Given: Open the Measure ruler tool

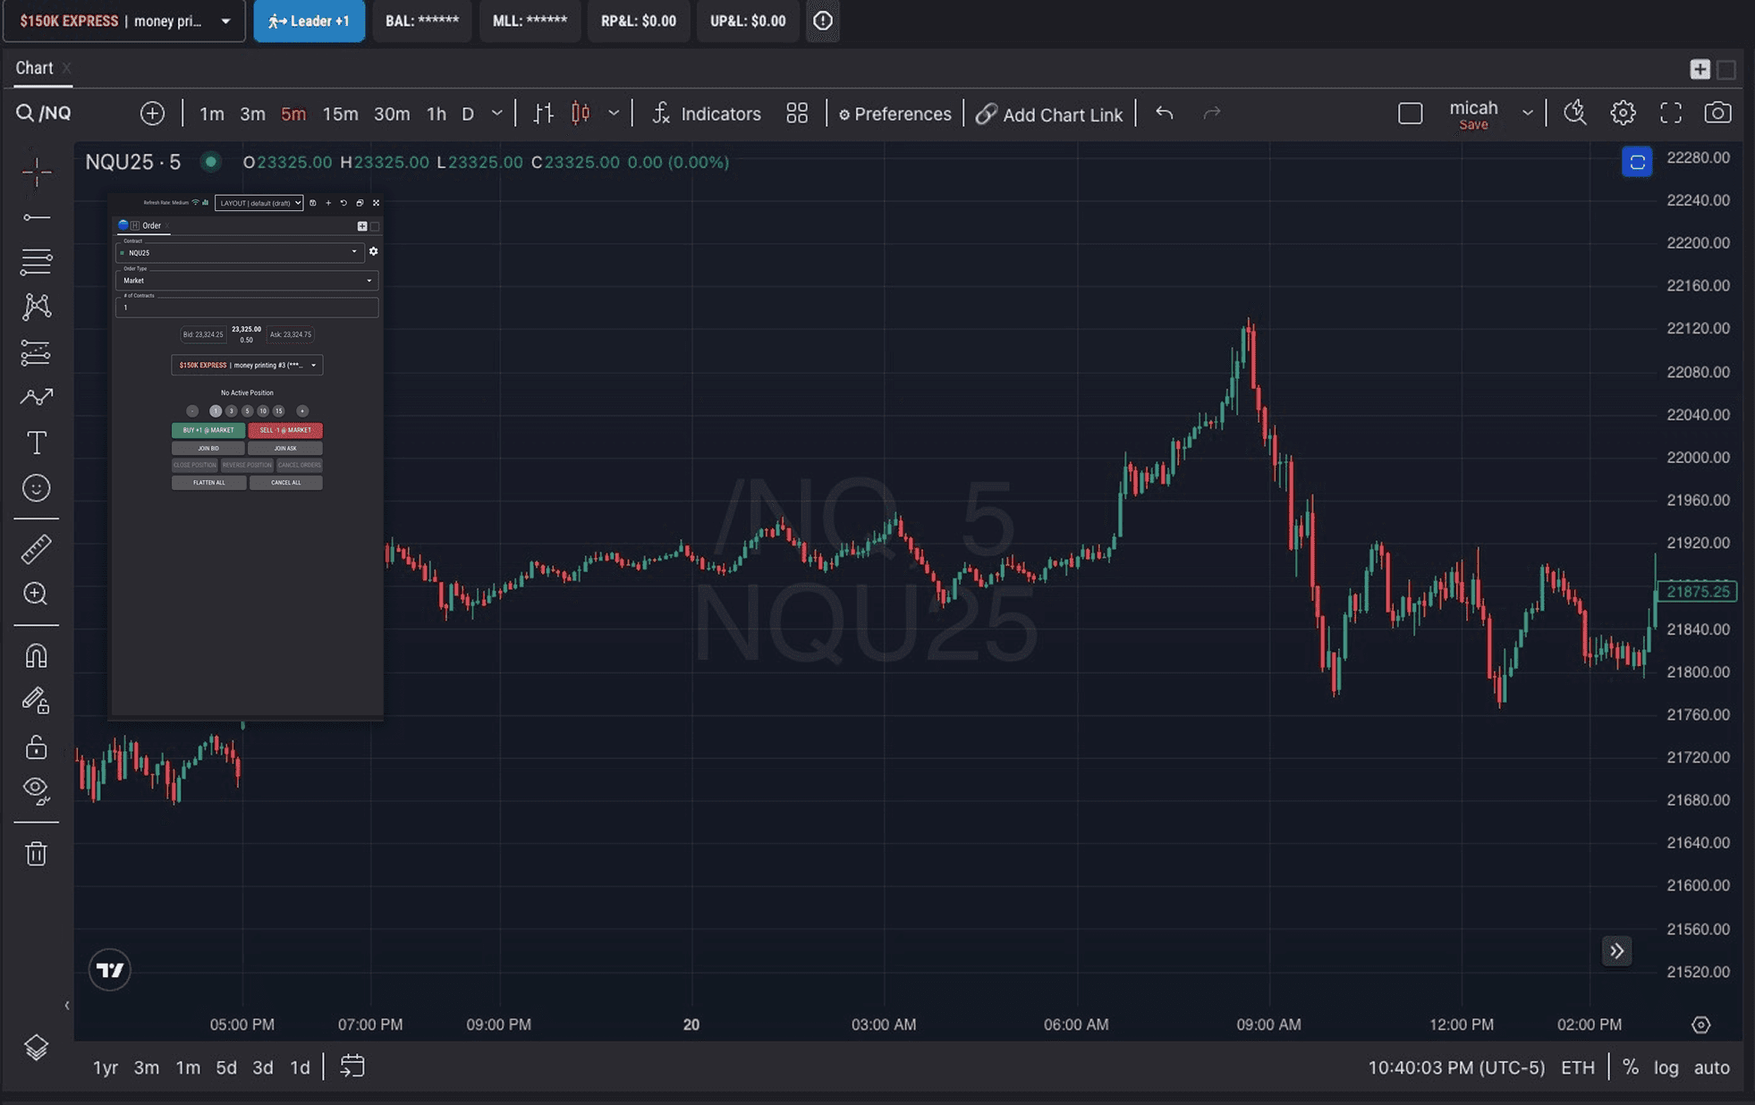Looking at the screenshot, I should tap(36, 548).
